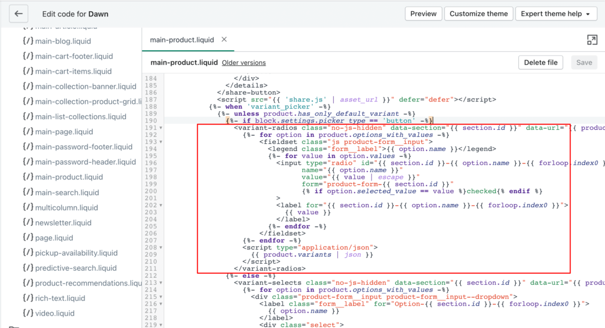Image resolution: width=605 pixels, height=328 pixels.
Task: Click the 'share.js' script line
Action: pos(356,100)
